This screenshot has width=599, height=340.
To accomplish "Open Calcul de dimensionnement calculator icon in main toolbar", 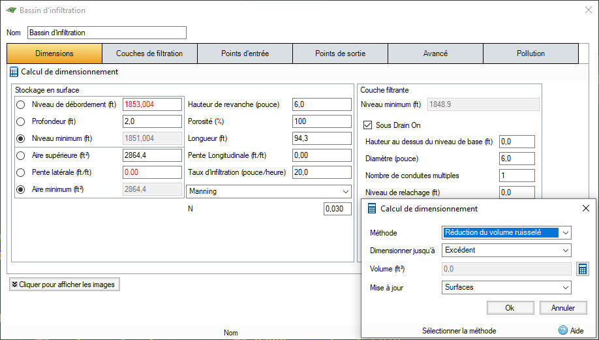I will (x=14, y=72).
